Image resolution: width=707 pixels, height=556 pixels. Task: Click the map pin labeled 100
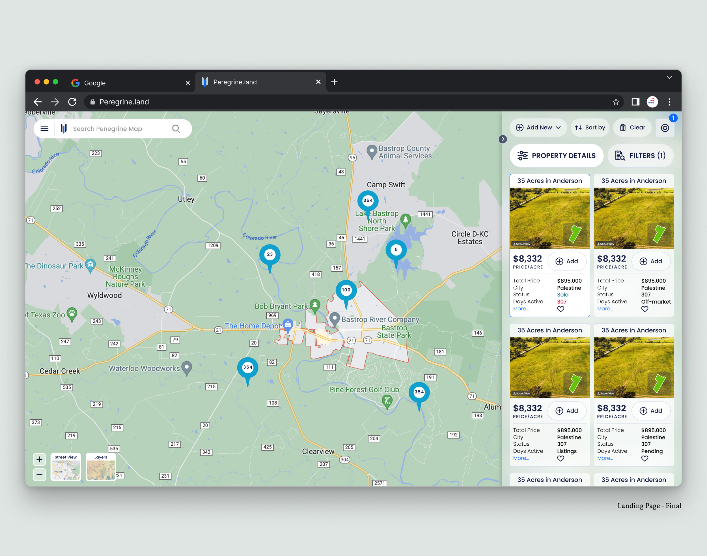(346, 290)
